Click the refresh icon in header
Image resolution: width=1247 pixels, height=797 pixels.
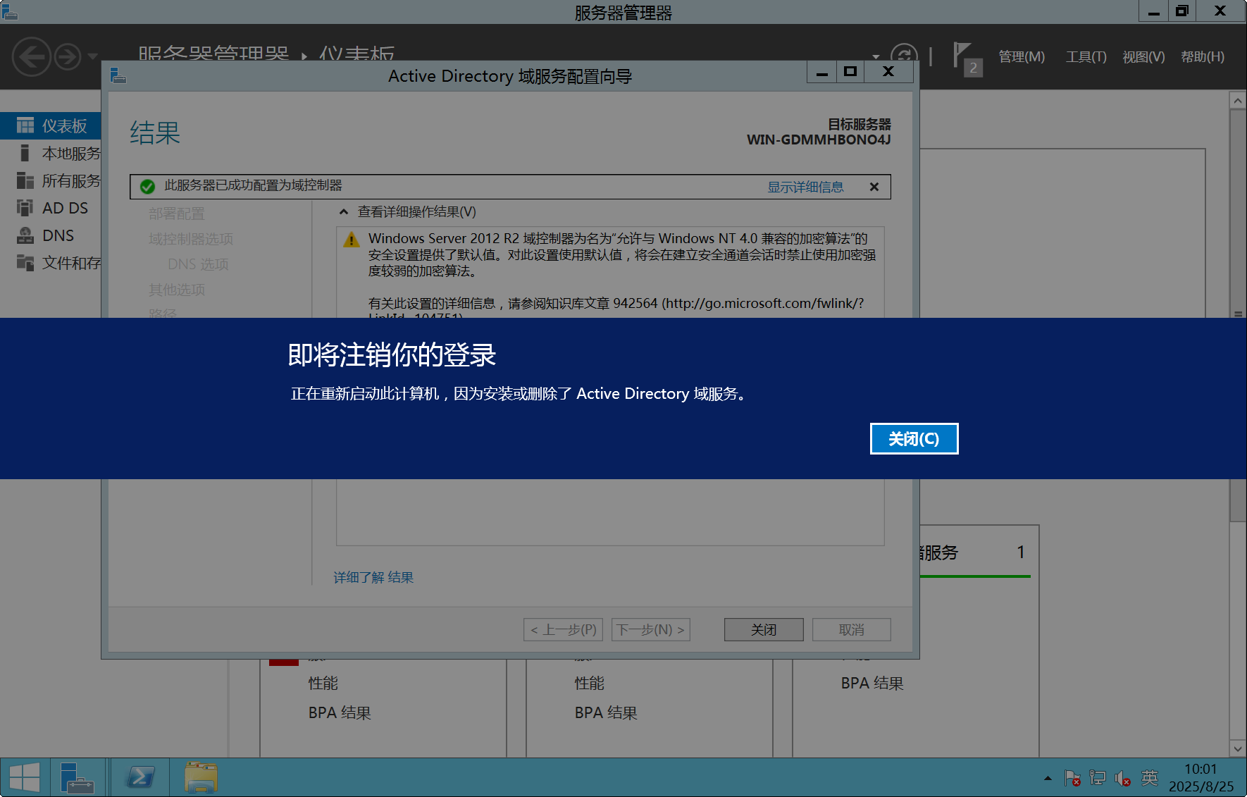(x=904, y=56)
